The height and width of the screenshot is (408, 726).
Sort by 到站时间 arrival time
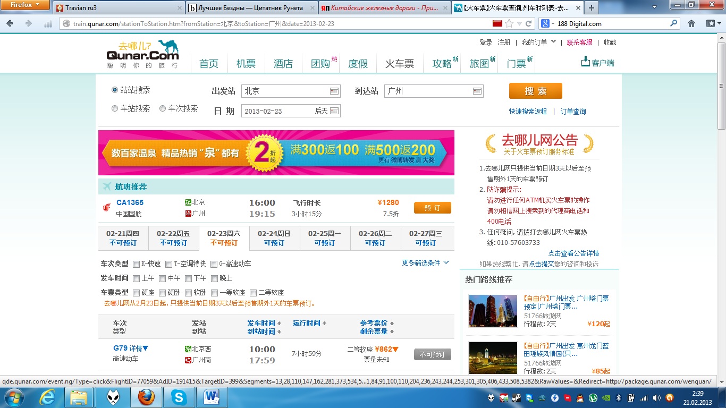click(264, 331)
